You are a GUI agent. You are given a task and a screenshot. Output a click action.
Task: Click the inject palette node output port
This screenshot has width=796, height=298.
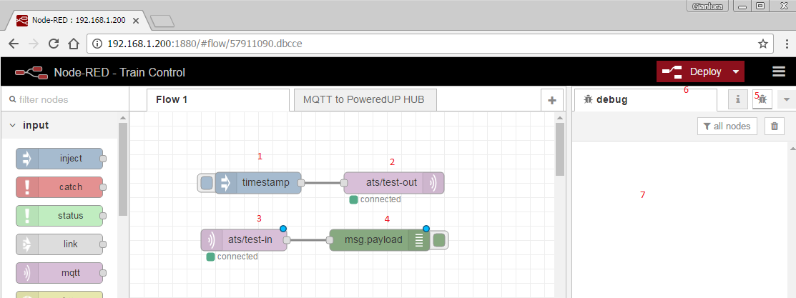tap(102, 159)
